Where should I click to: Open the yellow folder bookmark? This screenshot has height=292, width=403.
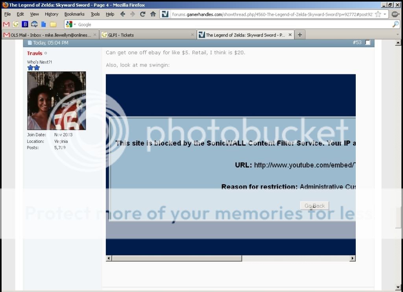(x=53, y=24)
